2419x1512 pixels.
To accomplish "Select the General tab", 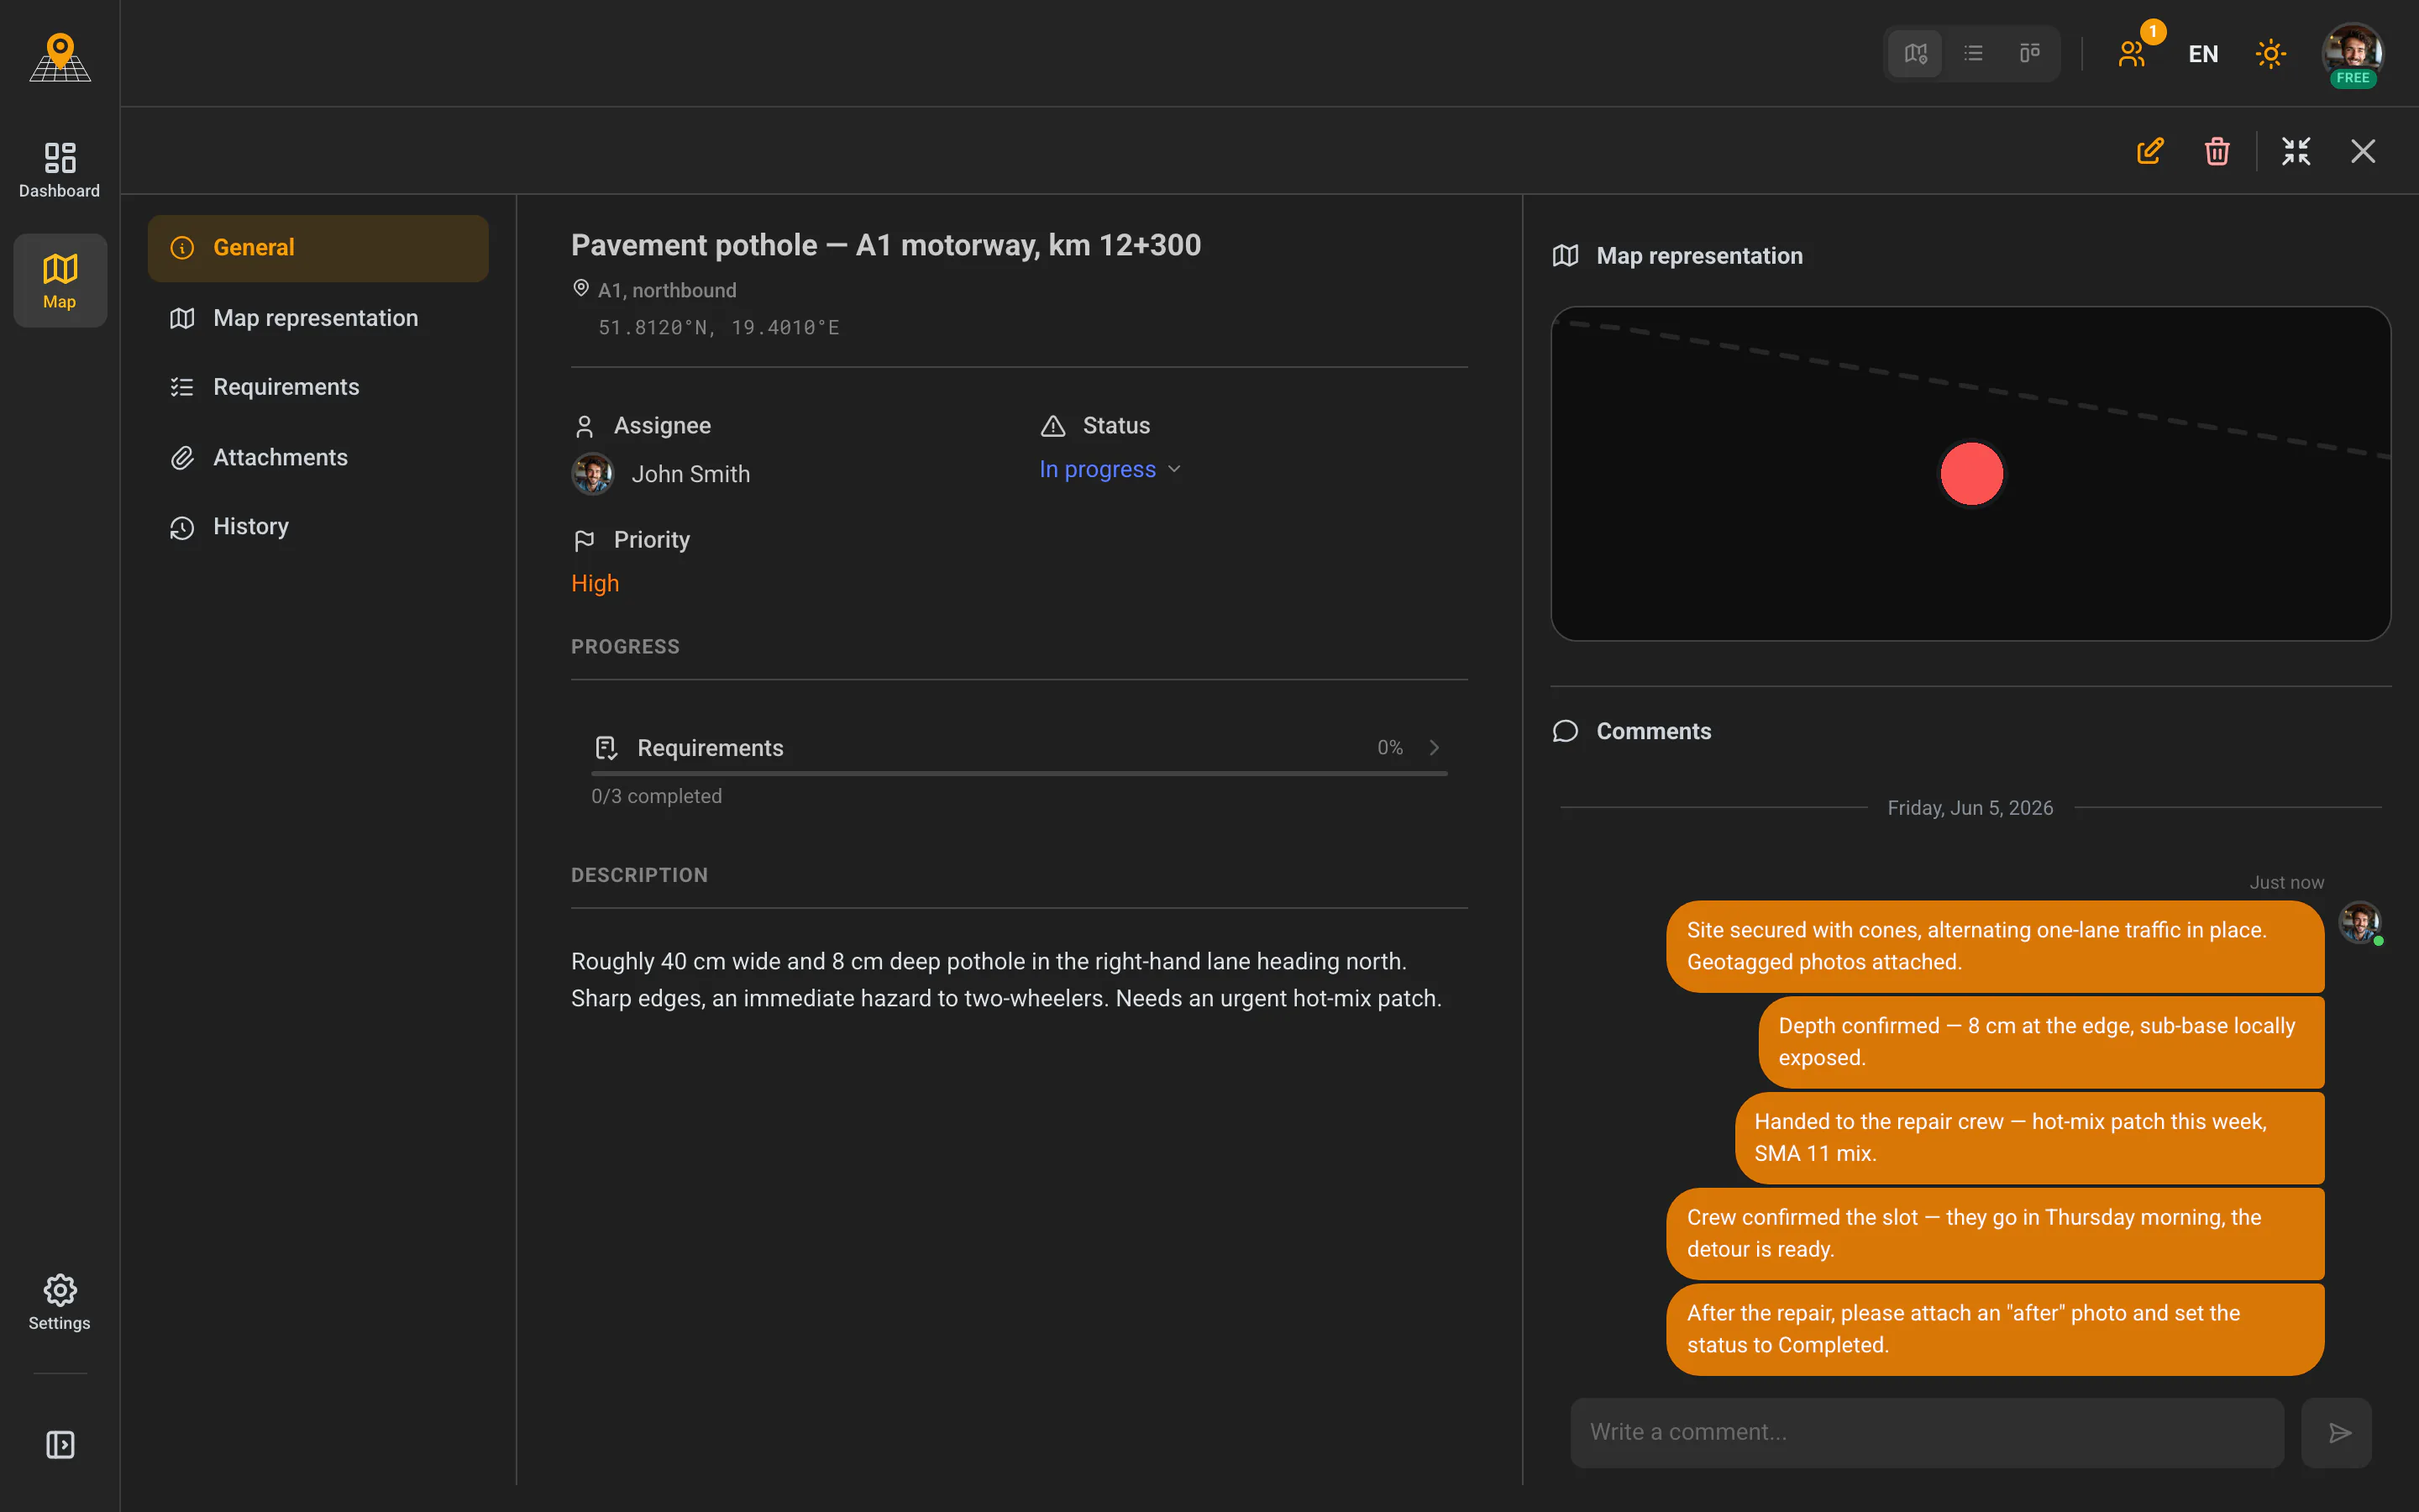I will pos(317,248).
